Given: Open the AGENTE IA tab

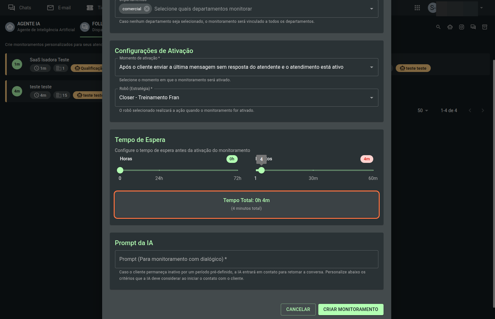Looking at the screenshot, I should 40,27.
